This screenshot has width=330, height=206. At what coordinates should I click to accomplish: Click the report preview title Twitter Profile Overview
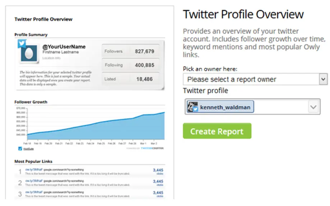coord(43,19)
